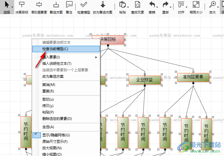The width and height of the screenshot is (224, 156).
Task: Choose 粘贴(P) in context menu
Action: tap(66, 112)
